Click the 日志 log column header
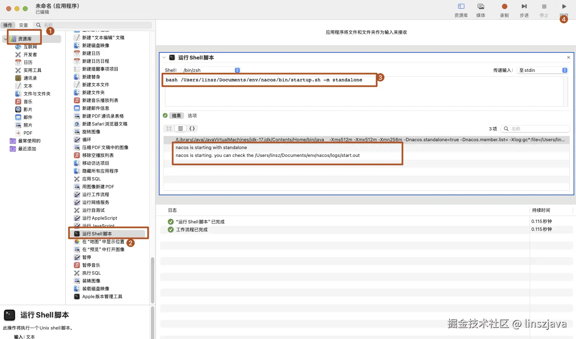The width and height of the screenshot is (576, 339). click(x=172, y=210)
